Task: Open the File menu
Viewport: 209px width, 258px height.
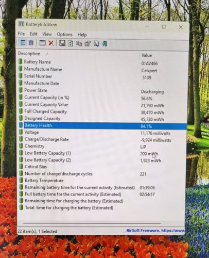Action: click(x=22, y=34)
